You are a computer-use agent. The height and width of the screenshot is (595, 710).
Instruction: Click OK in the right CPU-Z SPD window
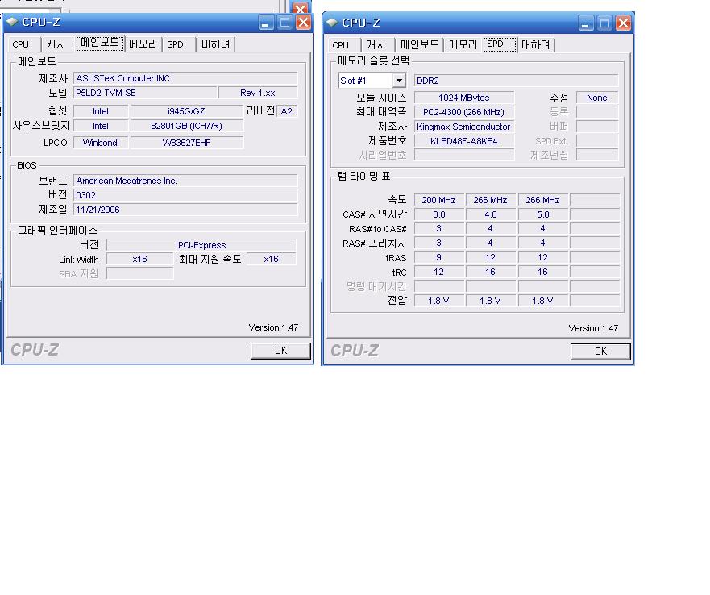click(x=600, y=352)
